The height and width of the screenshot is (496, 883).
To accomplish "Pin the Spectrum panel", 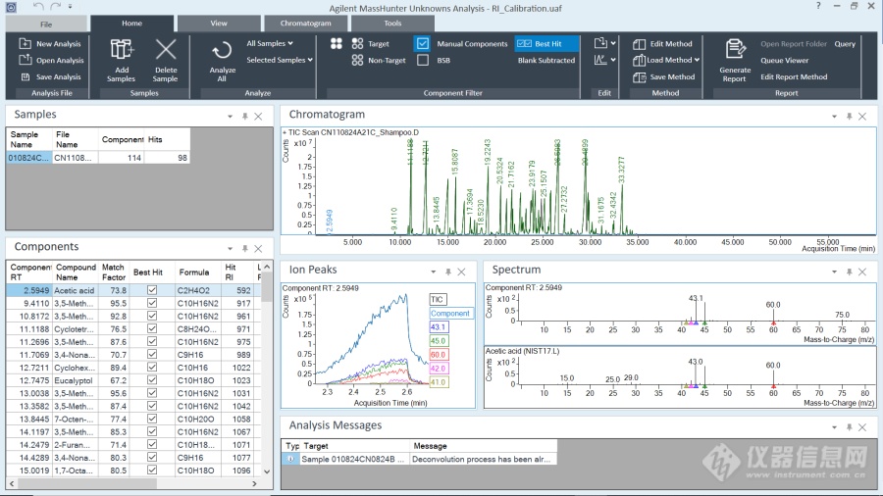I will tap(850, 272).
